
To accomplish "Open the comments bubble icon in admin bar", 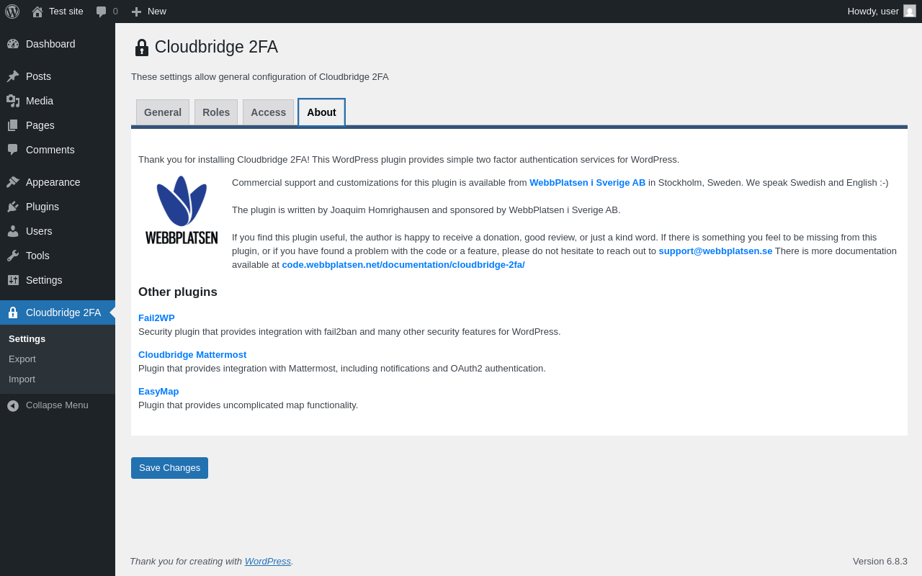I will [102, 12].
